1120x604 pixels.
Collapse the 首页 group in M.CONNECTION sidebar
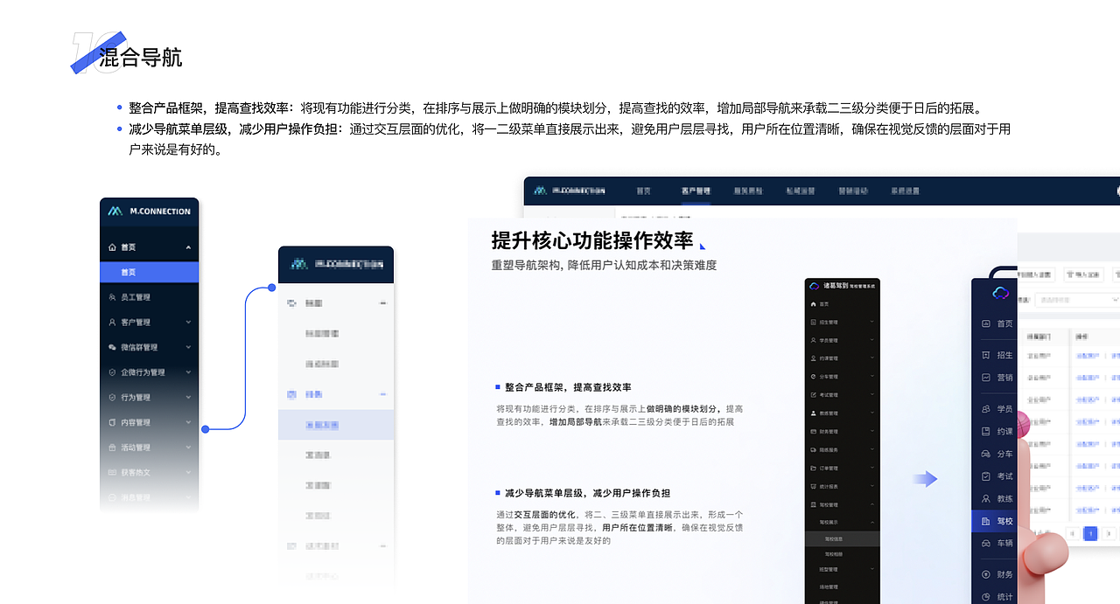(188, 247)
